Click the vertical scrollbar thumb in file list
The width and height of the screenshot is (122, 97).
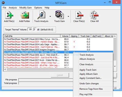pyautogui.click(x=115, y=49)
